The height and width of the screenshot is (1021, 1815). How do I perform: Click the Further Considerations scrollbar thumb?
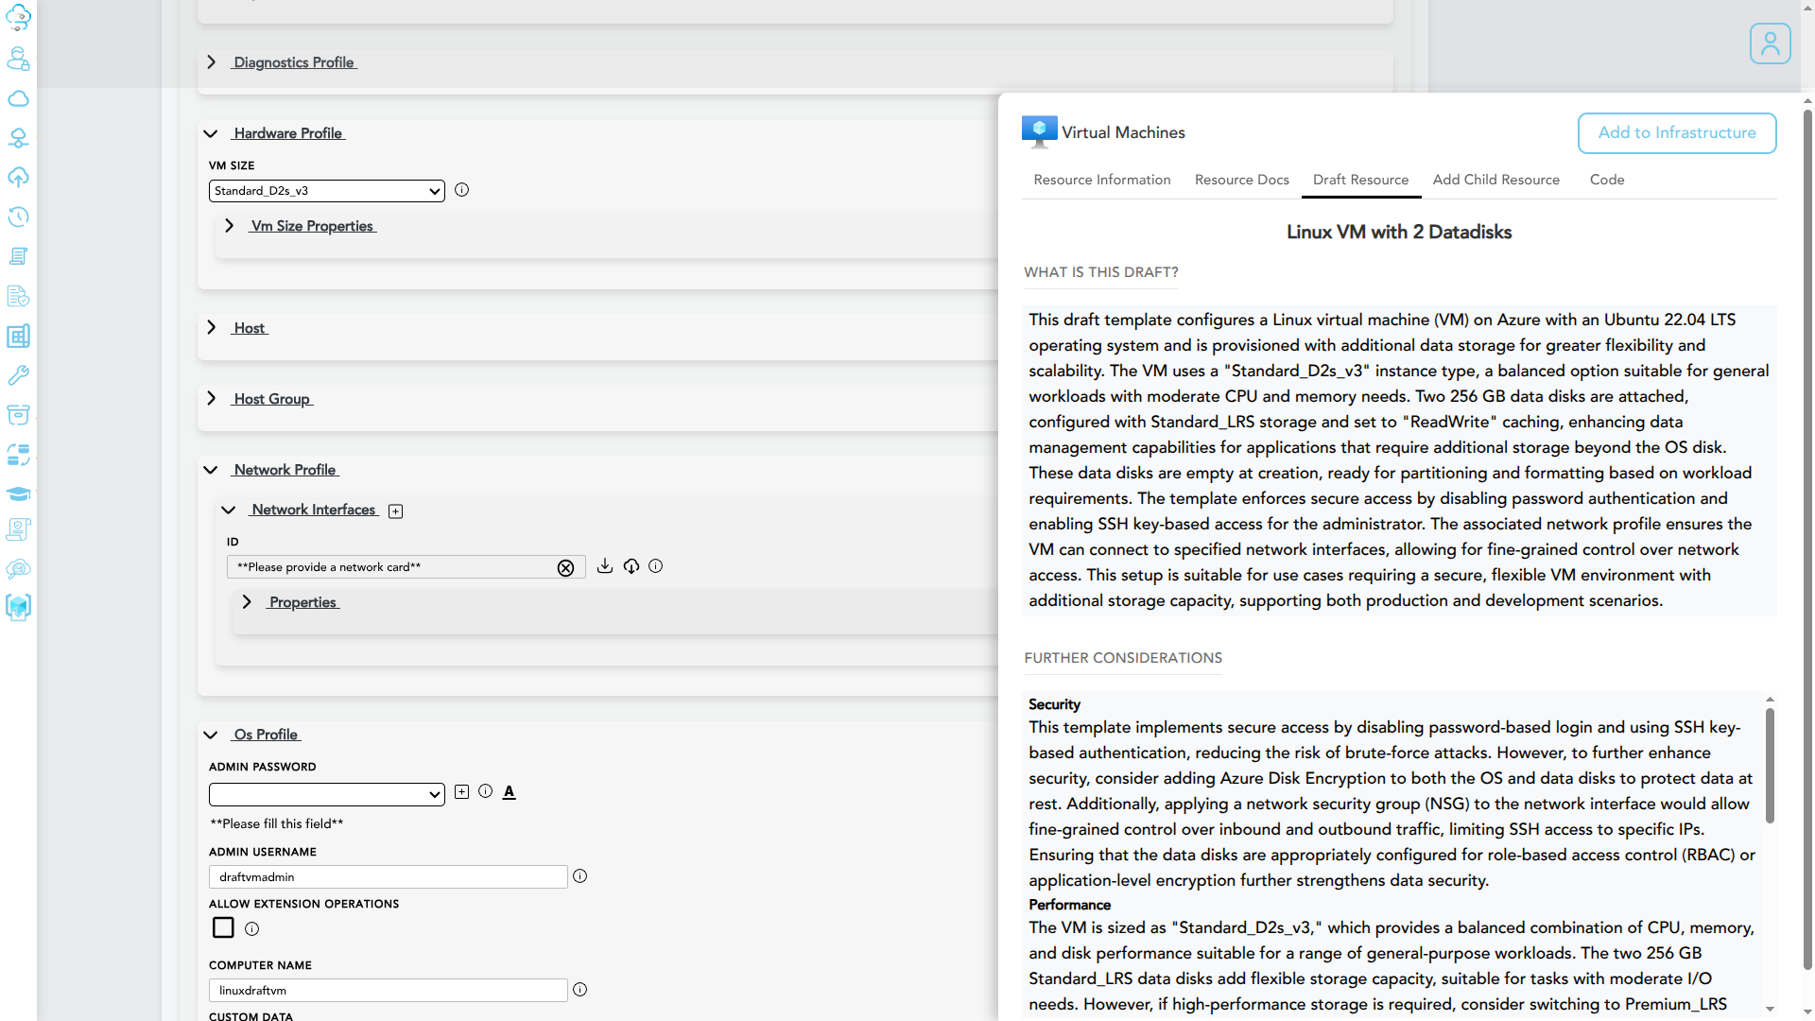1770,764
